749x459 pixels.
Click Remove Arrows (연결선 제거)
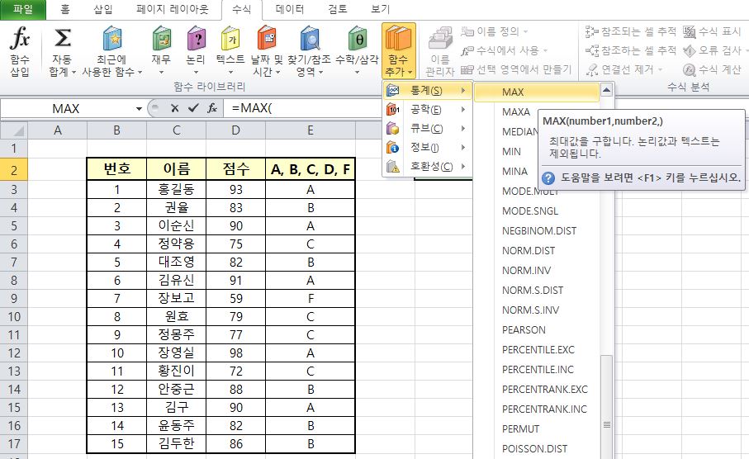pyautogui.click(x=623, y=69)
